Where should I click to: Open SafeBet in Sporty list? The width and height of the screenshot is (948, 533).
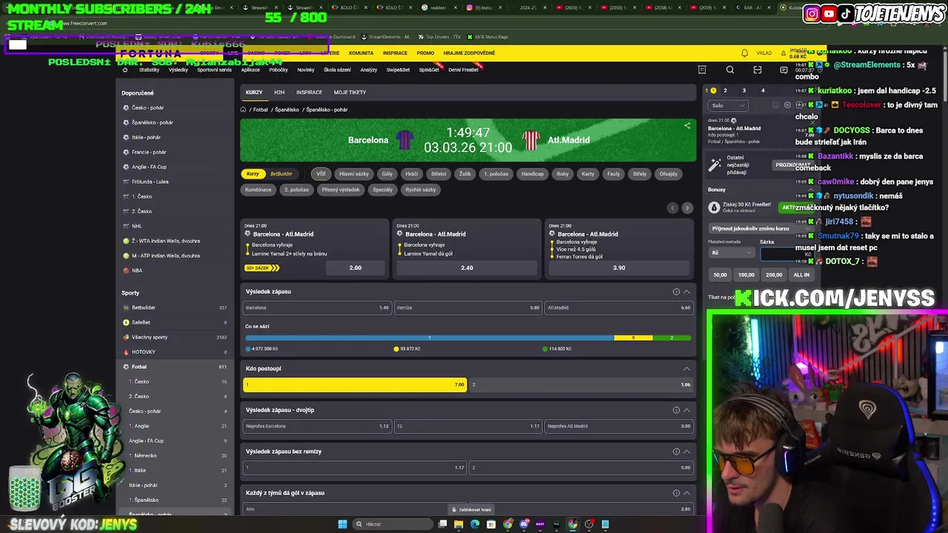tap(176, 322)
